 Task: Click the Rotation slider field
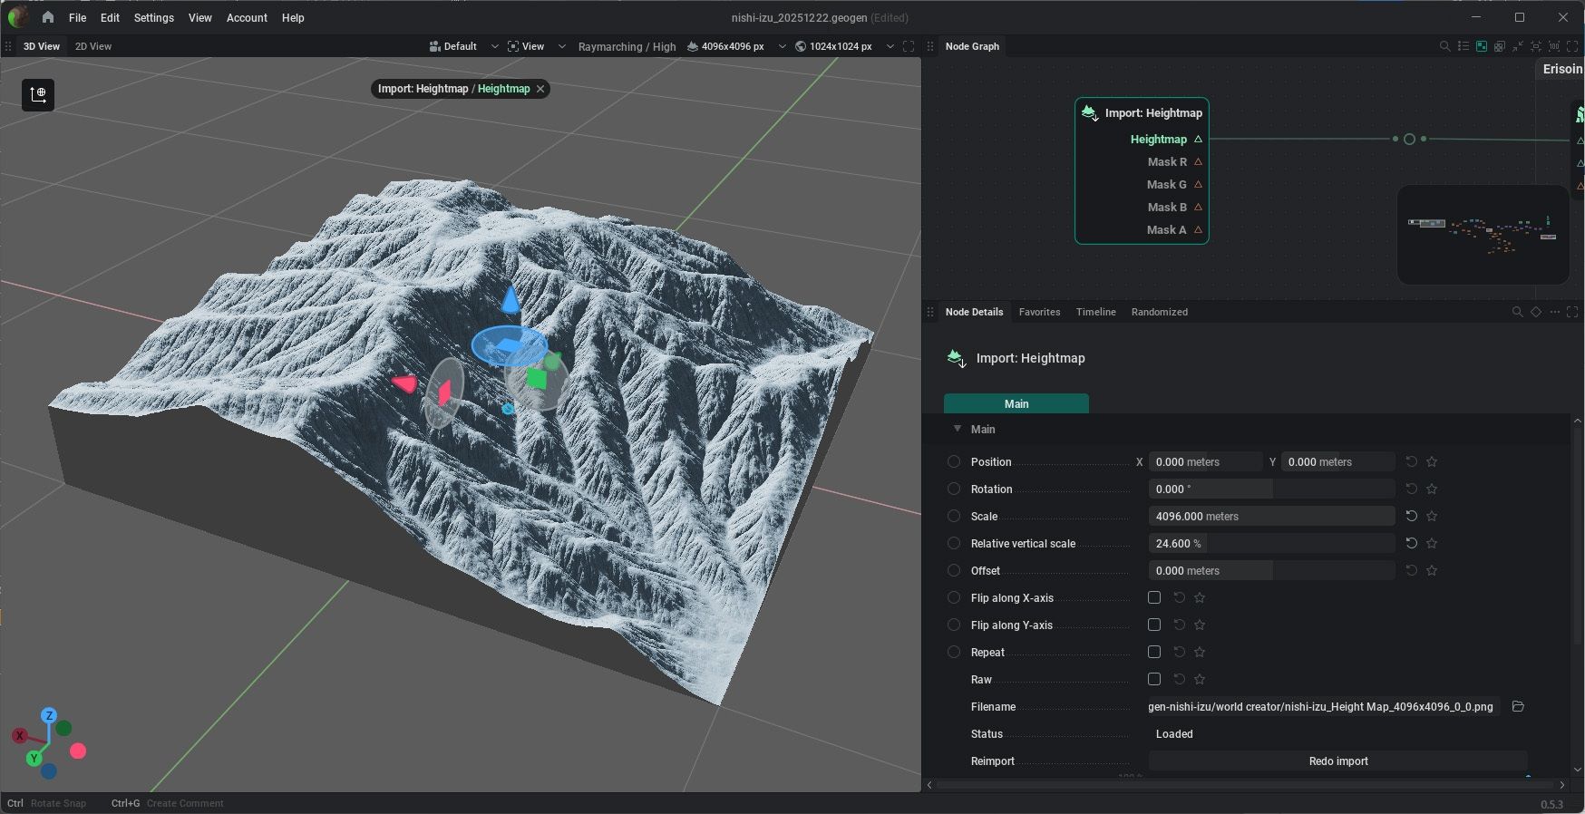1270,489
